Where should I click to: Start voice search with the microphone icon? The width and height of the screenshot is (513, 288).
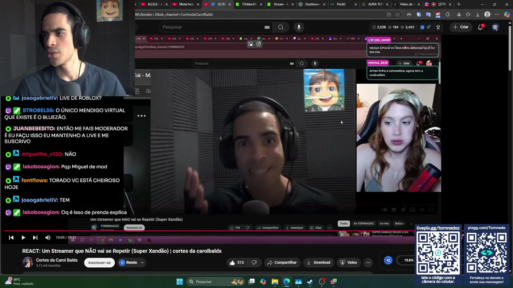(299, 27)
